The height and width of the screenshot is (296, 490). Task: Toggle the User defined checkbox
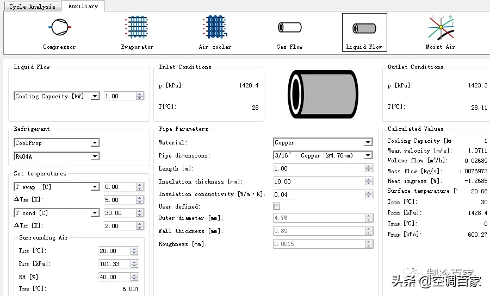pos(277,206)
